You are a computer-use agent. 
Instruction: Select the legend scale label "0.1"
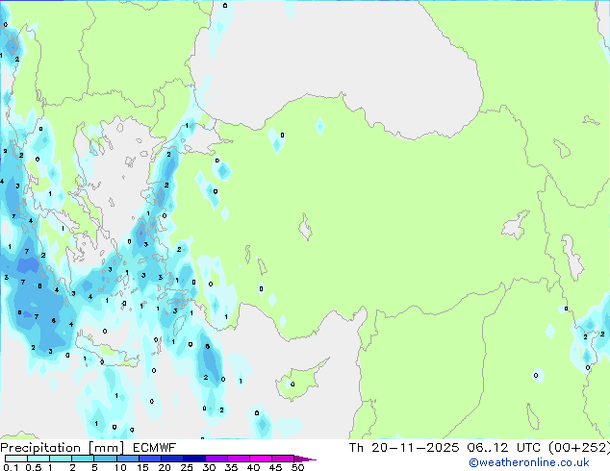(x=11, y=467)
